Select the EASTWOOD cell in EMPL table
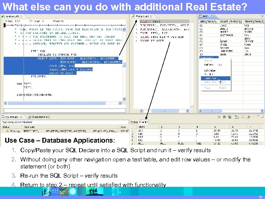The width and height of the screenshot is (265, 199). coord(226,35)
